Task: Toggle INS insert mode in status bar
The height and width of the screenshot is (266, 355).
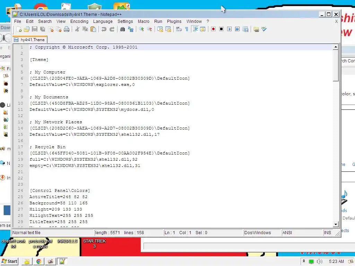Action: pyautogui.click(x=327, y=233)
